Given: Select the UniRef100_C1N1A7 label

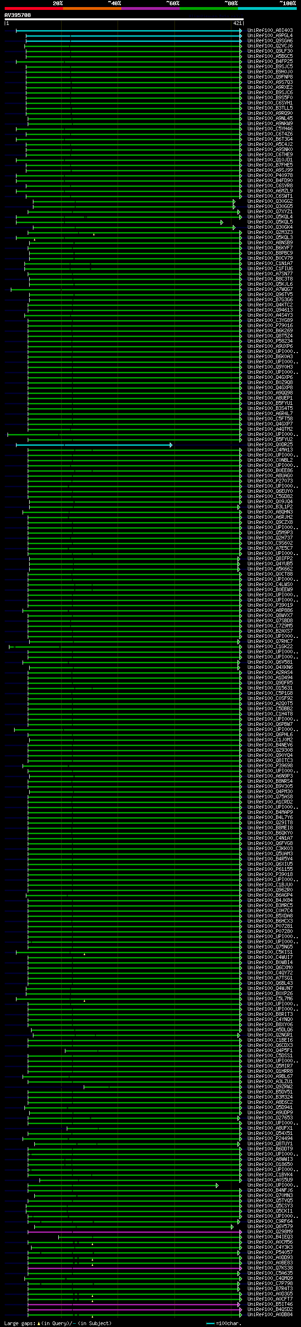Looking at the screenshot, I should [270, 263].
